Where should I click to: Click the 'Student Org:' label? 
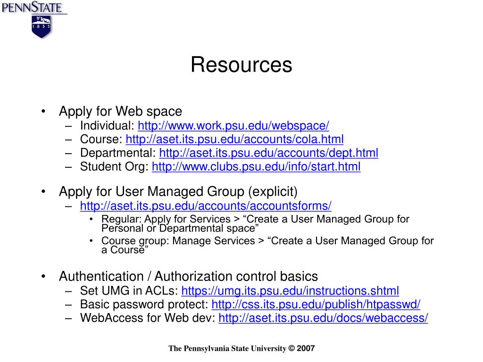114,166
